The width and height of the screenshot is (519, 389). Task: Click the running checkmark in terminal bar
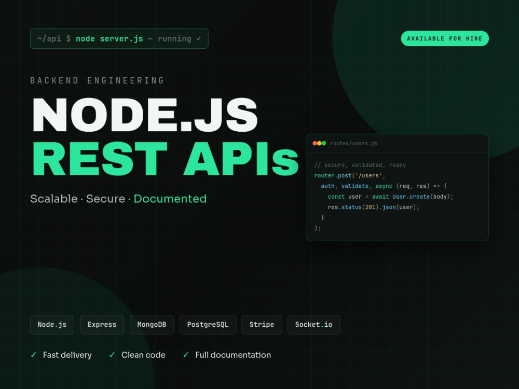click(199, 39)
